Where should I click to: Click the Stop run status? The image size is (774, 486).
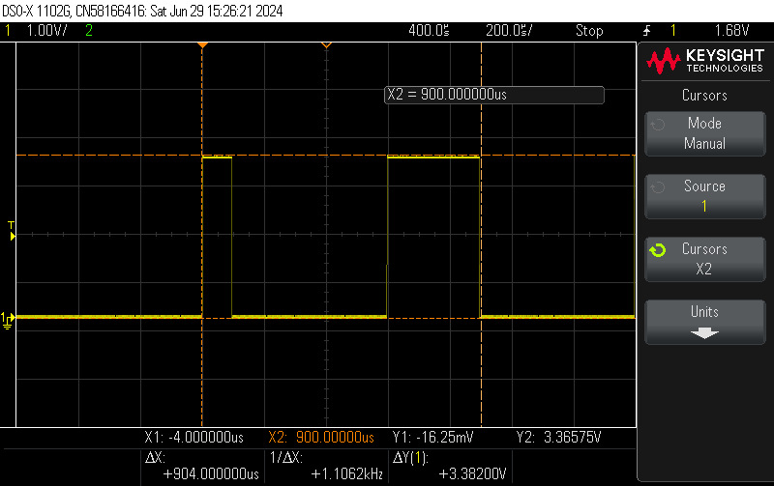click(x=589, y=31)
